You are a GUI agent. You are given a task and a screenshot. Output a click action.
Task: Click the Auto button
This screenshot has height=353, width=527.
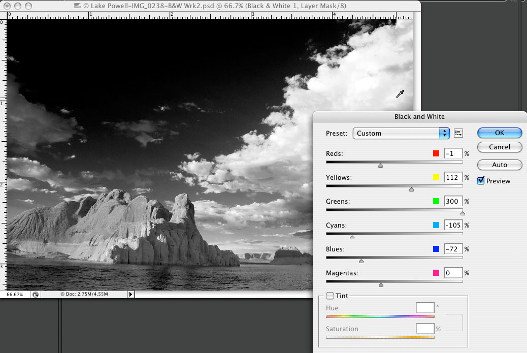click(x=499, y=165)
